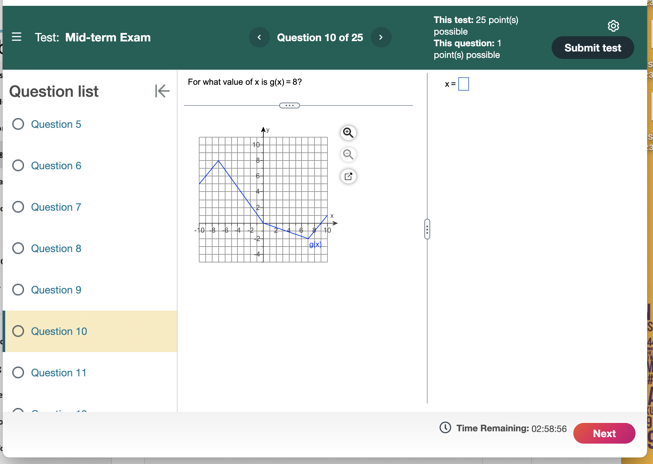Go to next question arrow
This screenshot has height=464, width=653.
click(x=381, y=38)
